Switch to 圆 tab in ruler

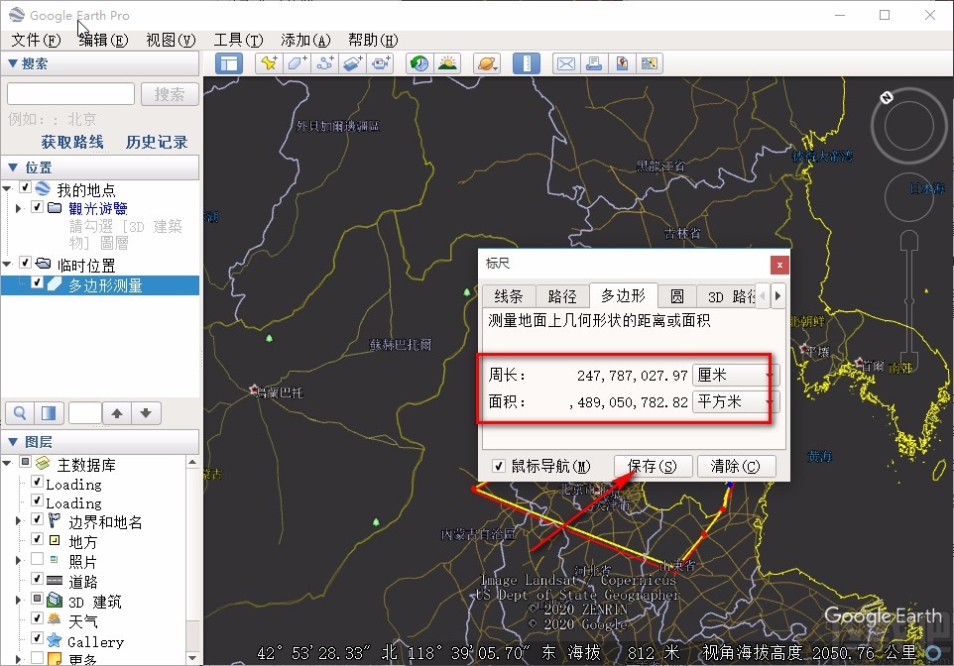pyautogui.click(x=677, y=296)
